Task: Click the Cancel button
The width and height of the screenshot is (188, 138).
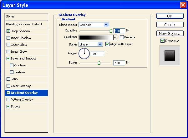Action: (169, 25)
